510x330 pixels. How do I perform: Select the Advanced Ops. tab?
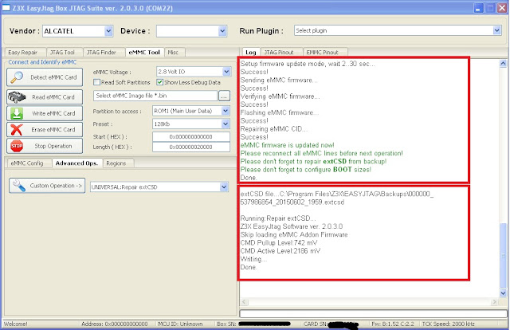tap(76, 163)
